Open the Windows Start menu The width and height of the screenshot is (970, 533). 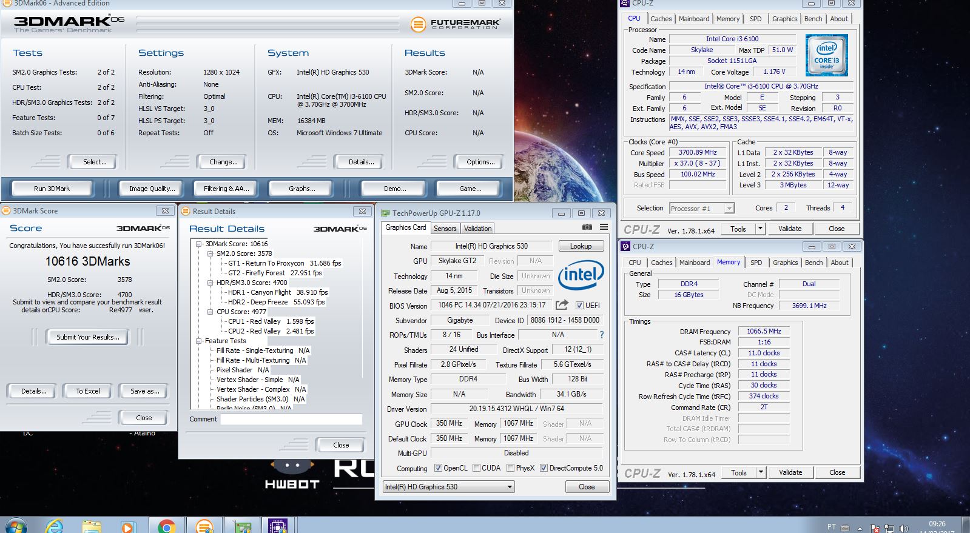16,526
